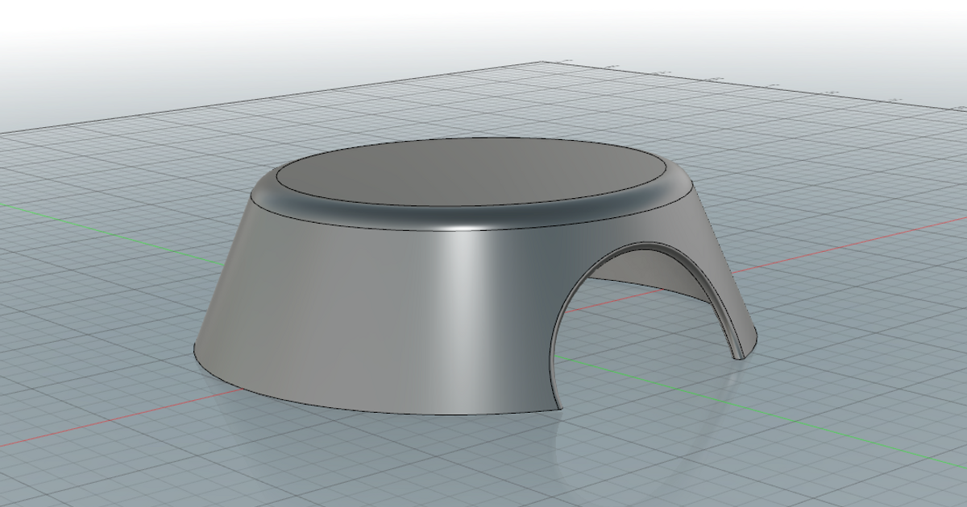The image size is (967, 507).
Task: Click empty sky background above the grid horizon
Action: click(242, 24)
